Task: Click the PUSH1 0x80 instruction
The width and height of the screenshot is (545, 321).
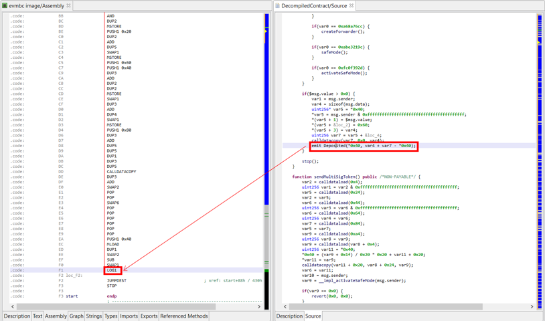Action: tap(119, 130)
